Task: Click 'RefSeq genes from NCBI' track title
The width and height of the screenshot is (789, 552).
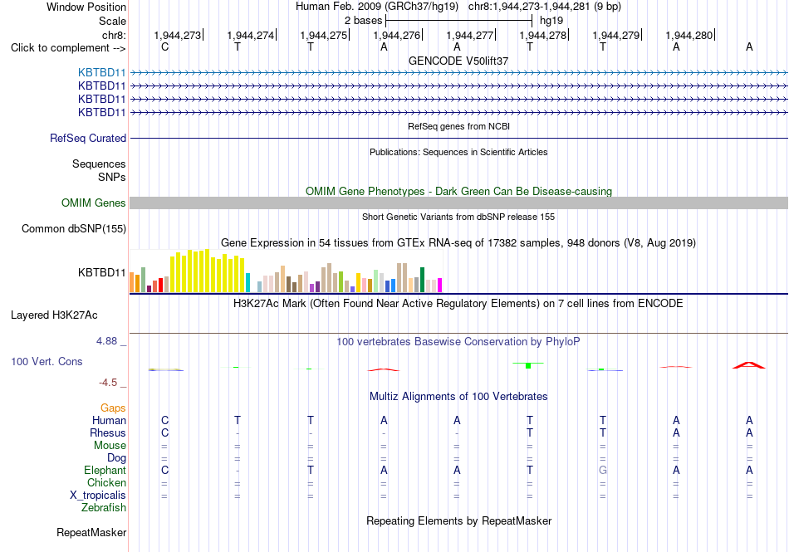Action: pos(458,126)
